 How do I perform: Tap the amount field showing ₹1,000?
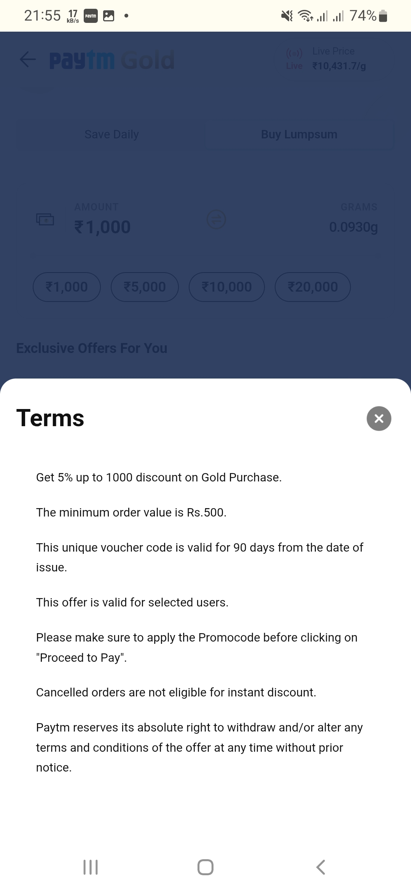tap(102, 226)
